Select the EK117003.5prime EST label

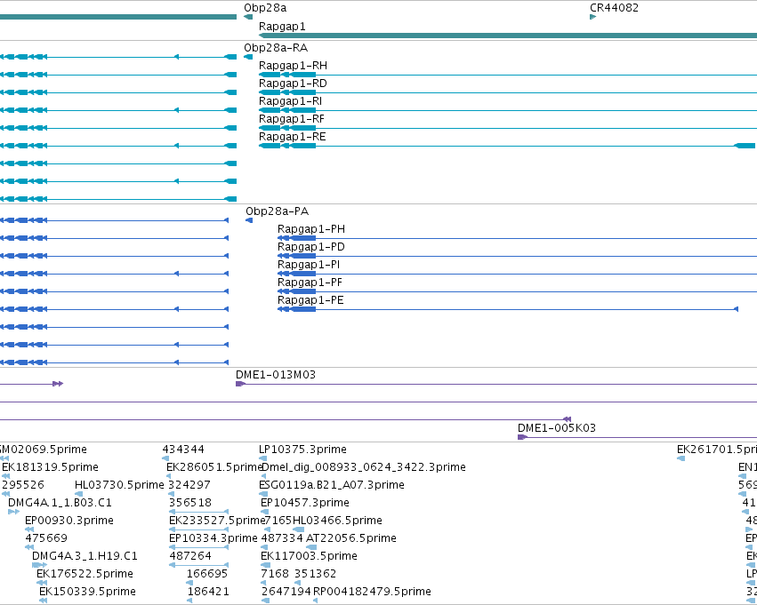tap(309, 556)
